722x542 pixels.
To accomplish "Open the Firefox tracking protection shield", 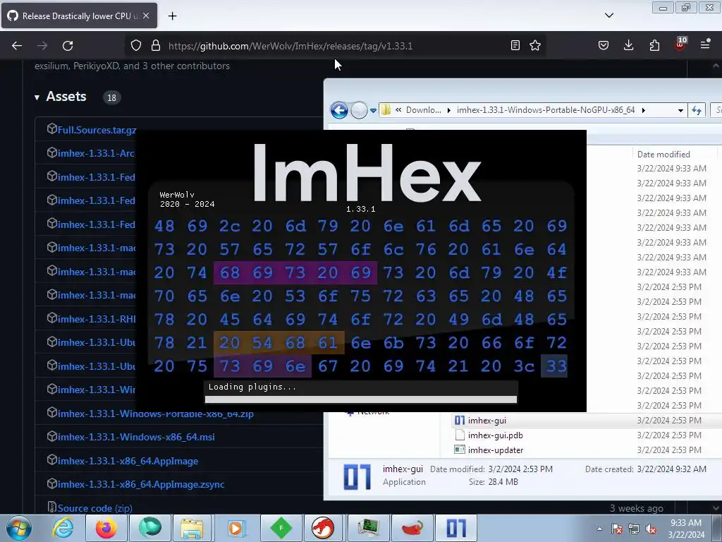I will pyautogui.click(x=136, y=46).
